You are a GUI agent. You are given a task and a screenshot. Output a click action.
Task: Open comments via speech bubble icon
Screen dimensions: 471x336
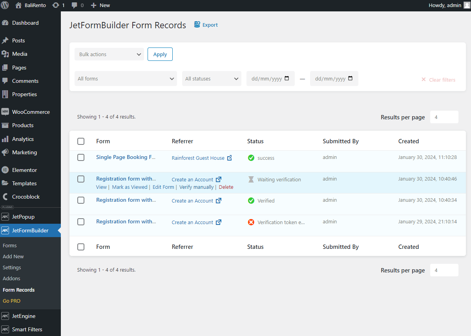[75, 5]
